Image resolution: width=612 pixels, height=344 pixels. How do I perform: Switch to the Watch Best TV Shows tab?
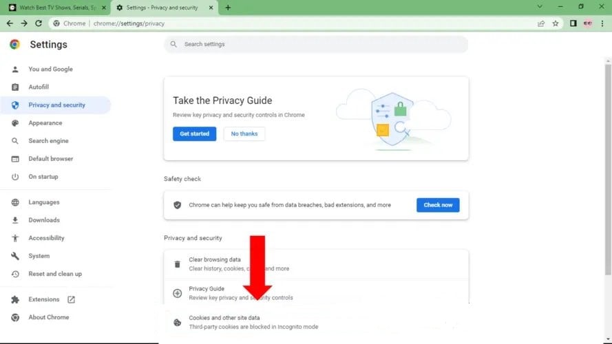[56, 8]
